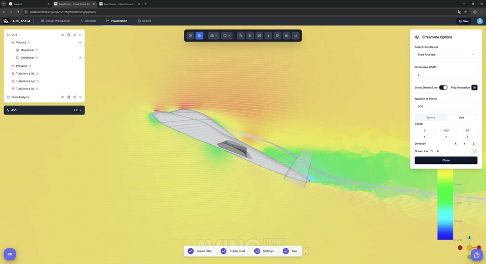
Task: Open the camera dropdown in toolbar
Action: [213, 35]
